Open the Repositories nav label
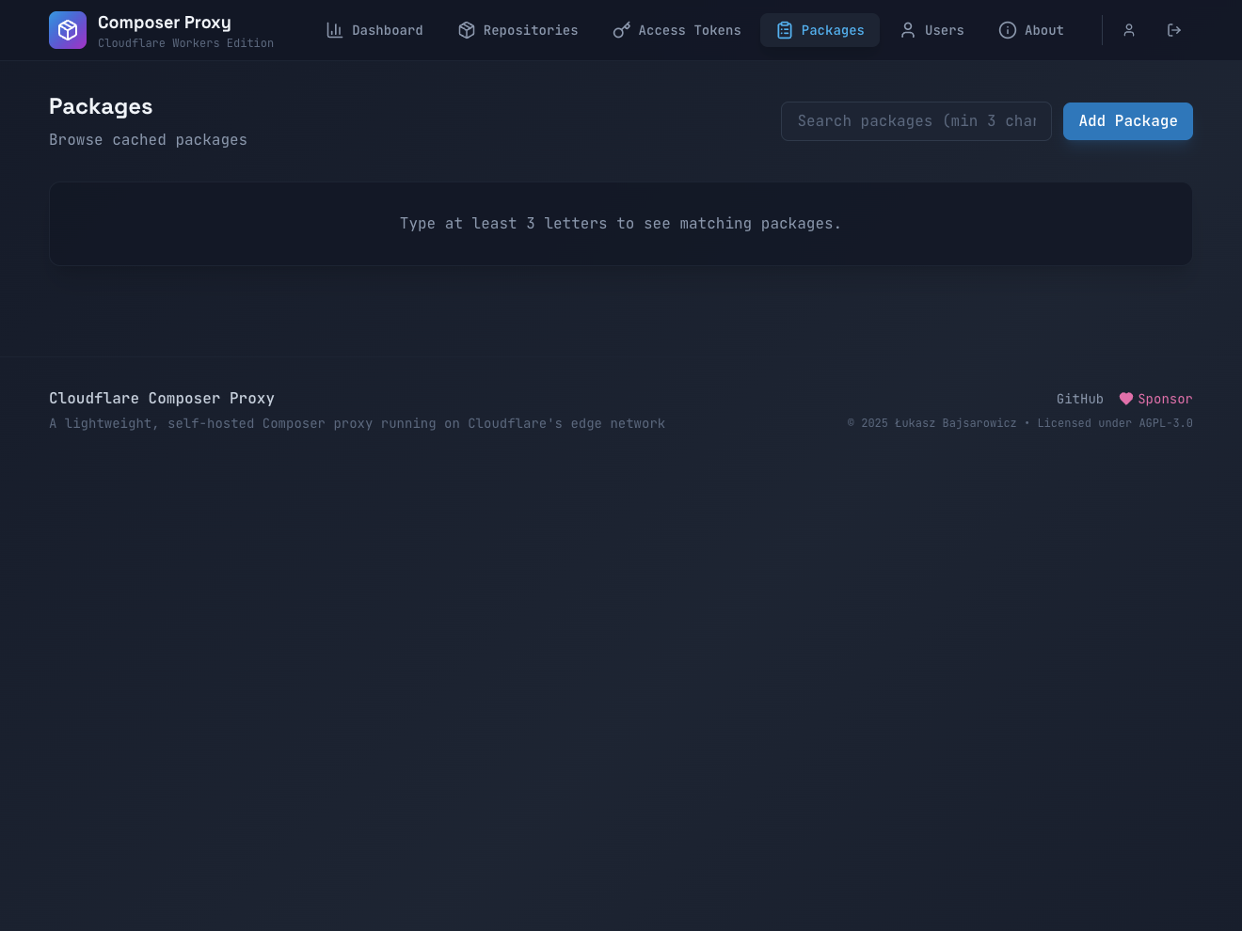 coord(530,30)
